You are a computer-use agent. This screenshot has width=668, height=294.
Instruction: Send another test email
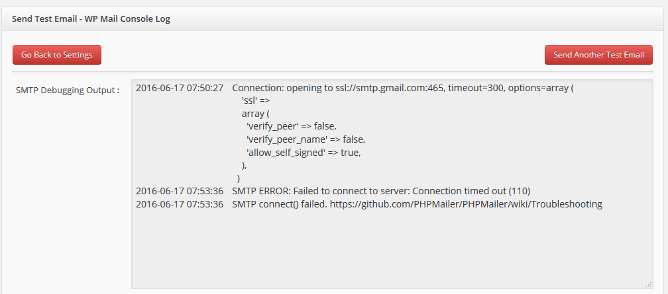598,55
